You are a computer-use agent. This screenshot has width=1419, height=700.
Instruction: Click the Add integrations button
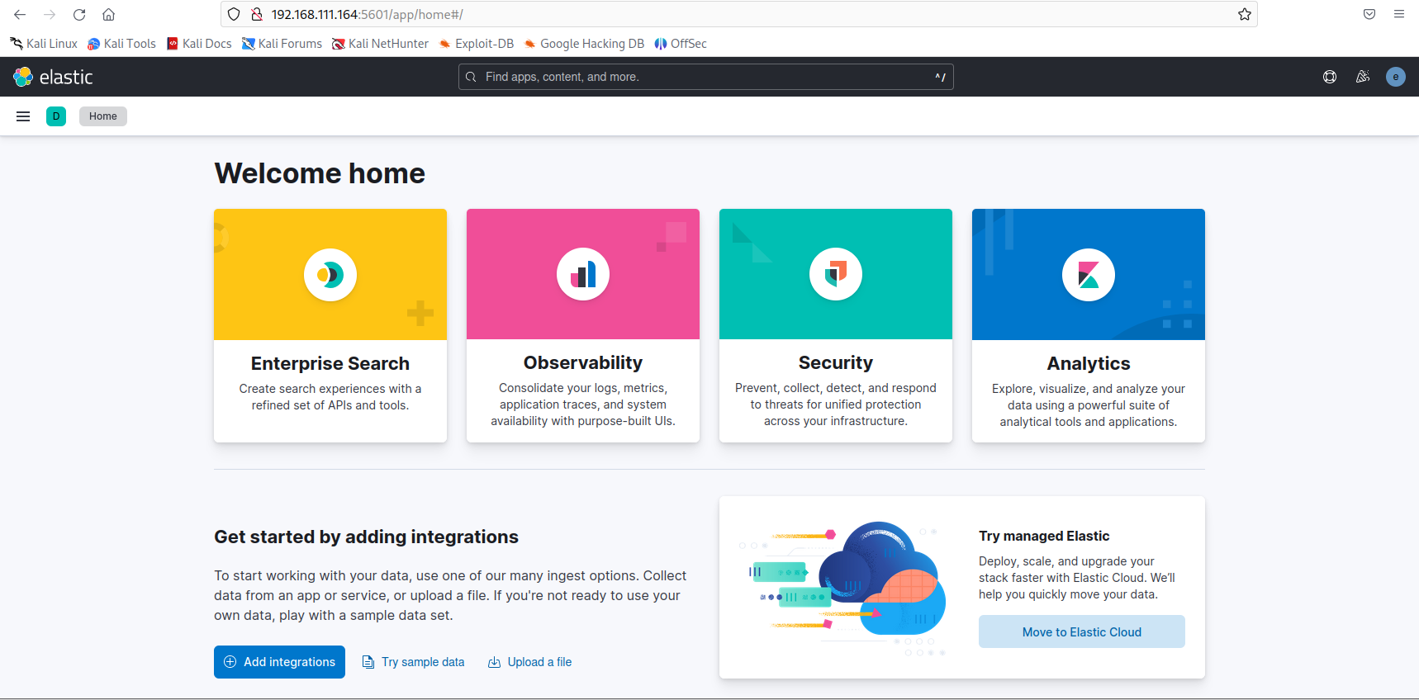pos(279,662)
